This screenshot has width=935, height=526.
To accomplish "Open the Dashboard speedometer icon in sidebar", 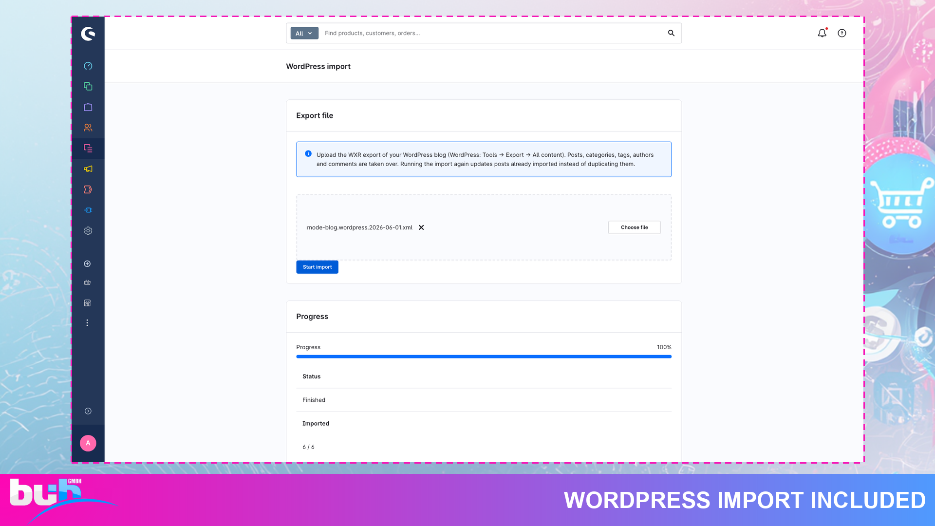I will 88,66.
